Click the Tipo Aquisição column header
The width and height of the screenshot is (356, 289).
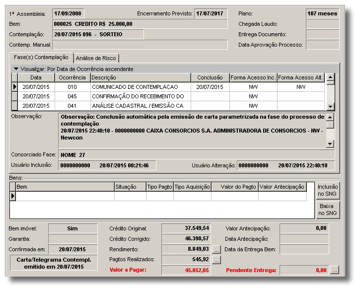click(192, 187)
